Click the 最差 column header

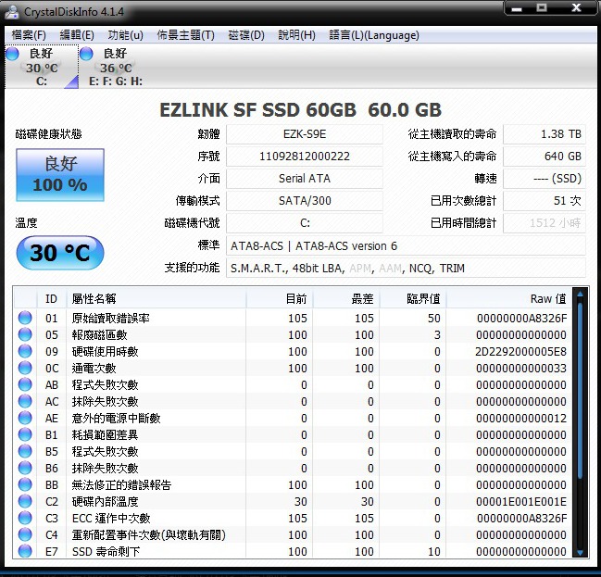(346, 298)
